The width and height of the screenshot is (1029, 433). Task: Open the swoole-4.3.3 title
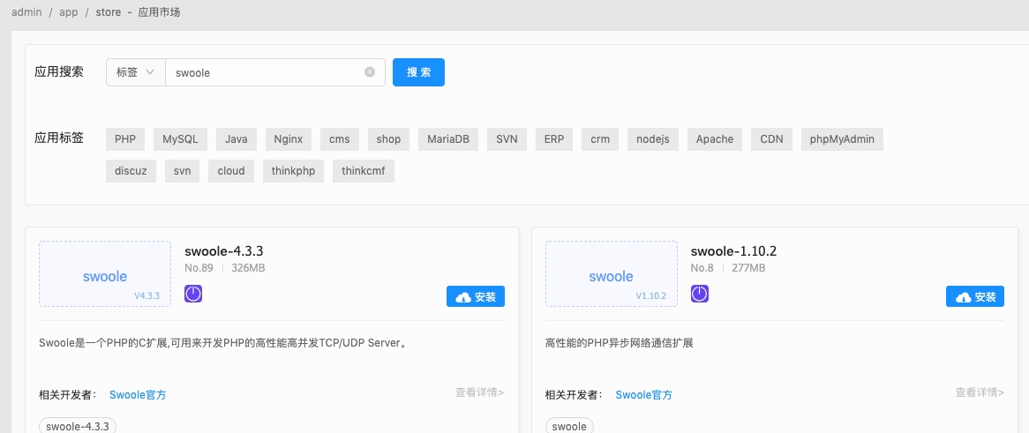224,251
